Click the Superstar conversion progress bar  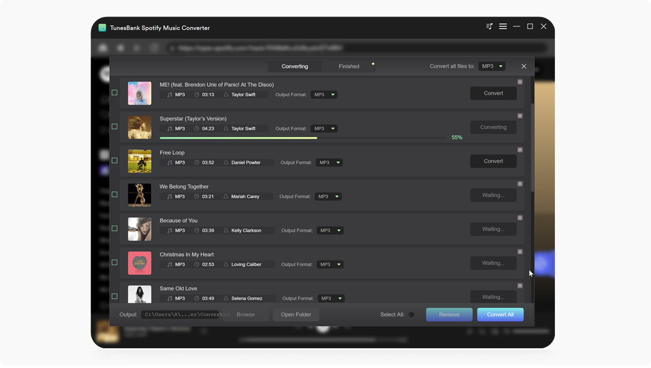pos(303,138)
